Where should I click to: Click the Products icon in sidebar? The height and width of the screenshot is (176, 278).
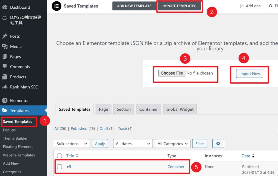coord(5,77)
